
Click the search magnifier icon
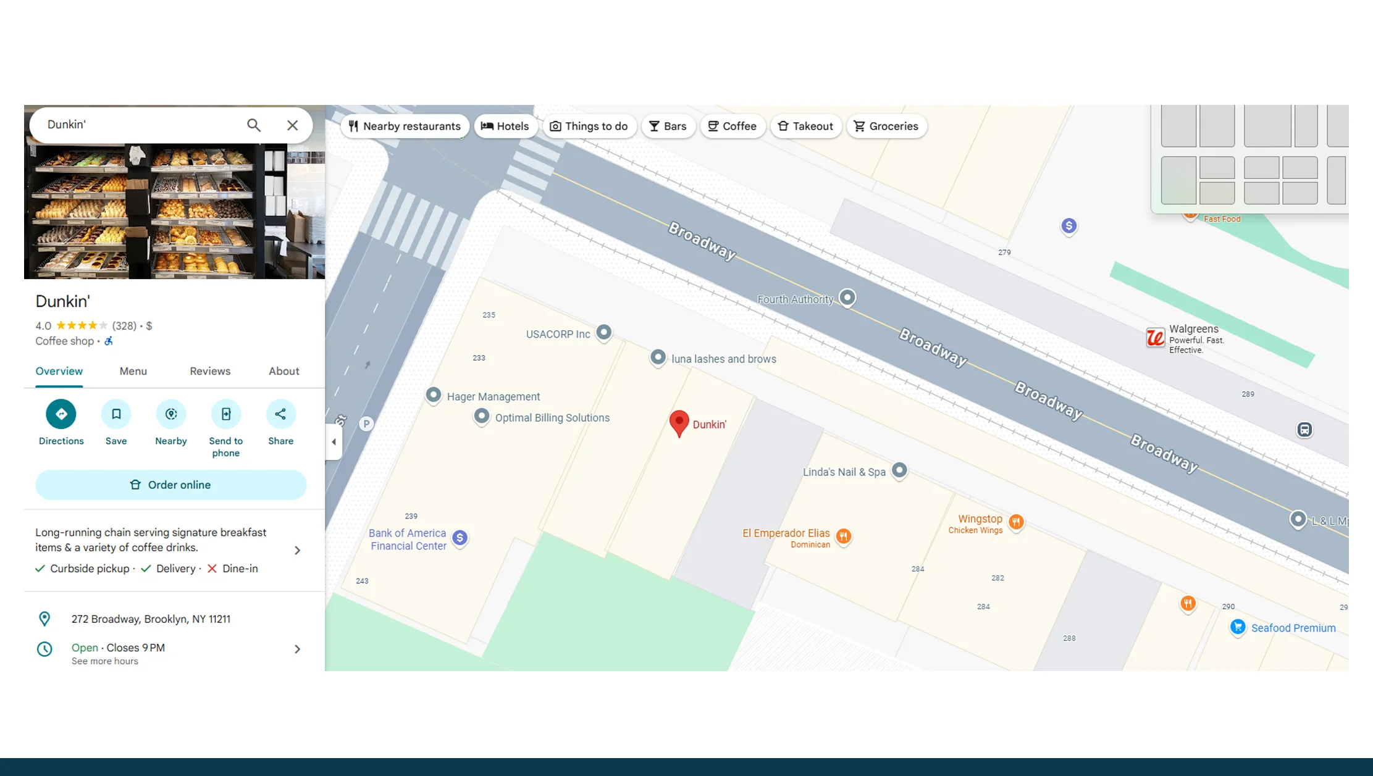tap(253, 125)
